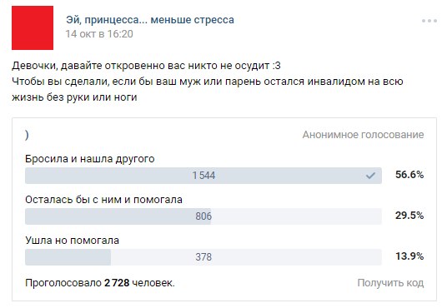Click the 'Получить код' link
Viewport: 442px width, 308px height.
pyautogui.click(x=390, y=283)
